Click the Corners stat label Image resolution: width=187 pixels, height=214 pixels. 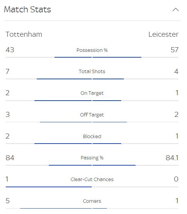[x=92, y=201]
